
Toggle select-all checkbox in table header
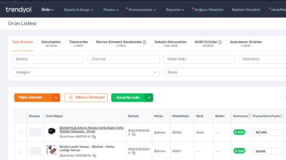[x=21, y=116]
